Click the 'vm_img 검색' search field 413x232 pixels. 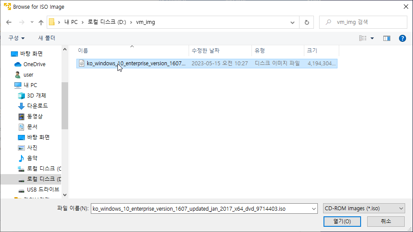tap(363, 22)
